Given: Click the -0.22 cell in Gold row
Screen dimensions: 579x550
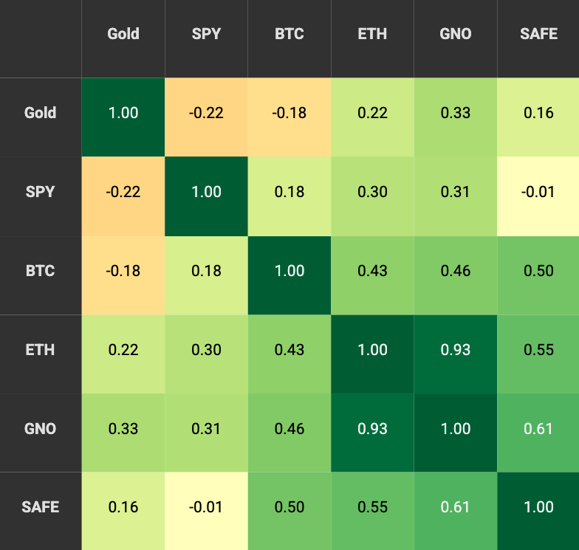Looking at the screenshot, I should [x=206, y=113].
